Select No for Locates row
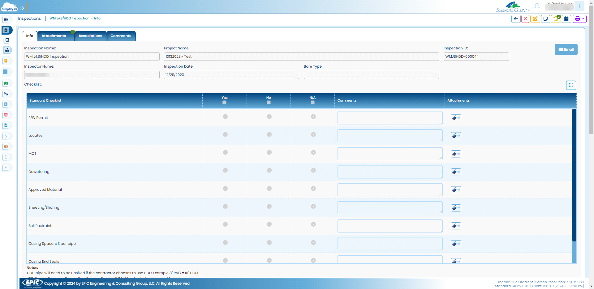Image resolution: width=594 pixels, height=289 pixels. (x=269, y=135)
